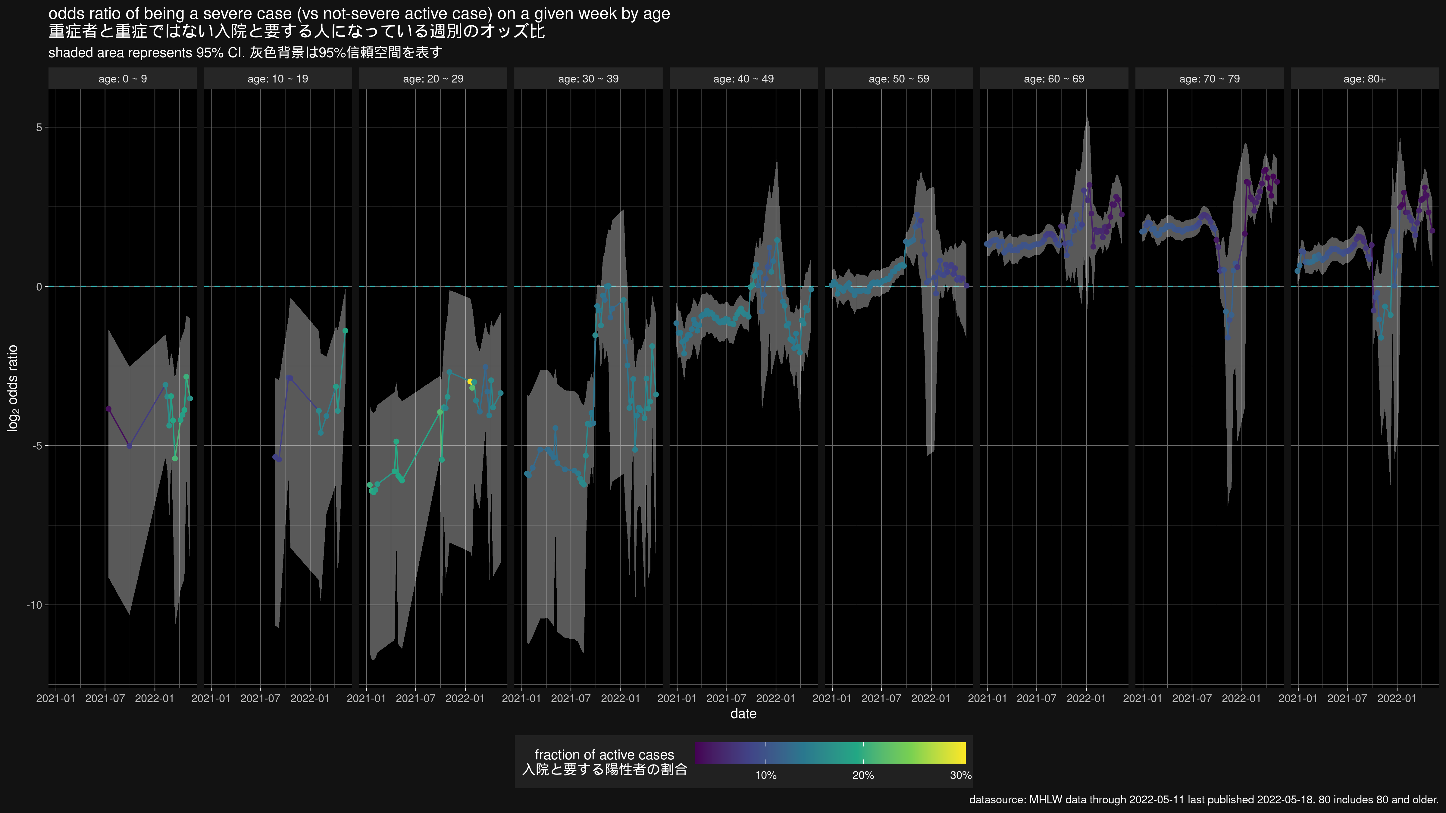Select the 'age: 20 ~ 29' panel label

[x=433, y=79]
